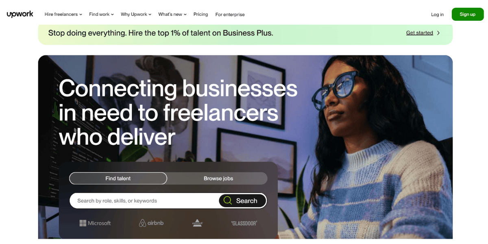The image size is (488, 244).
Task: Open the Pricing page
Action: click(200, 14)
